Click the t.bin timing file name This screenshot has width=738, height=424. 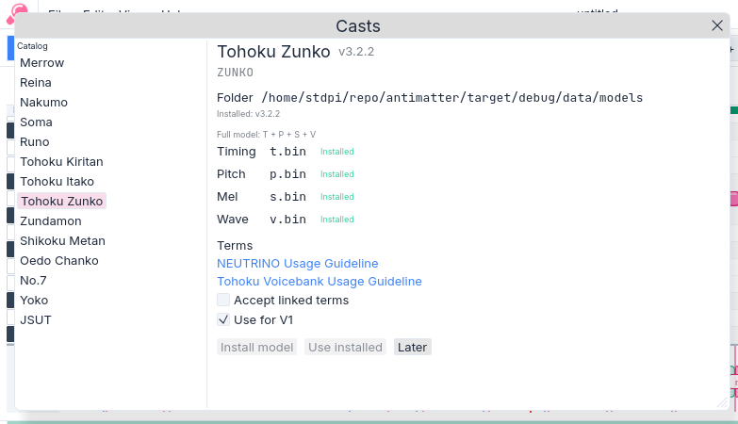[287, 152]
